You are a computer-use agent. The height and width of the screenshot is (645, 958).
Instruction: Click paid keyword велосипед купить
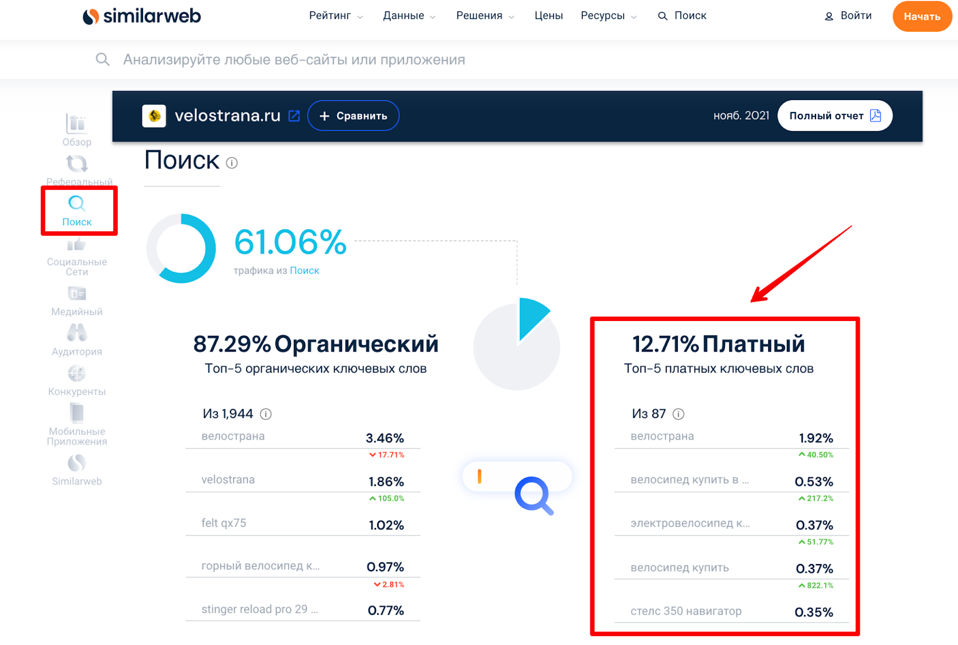point(680,568)
